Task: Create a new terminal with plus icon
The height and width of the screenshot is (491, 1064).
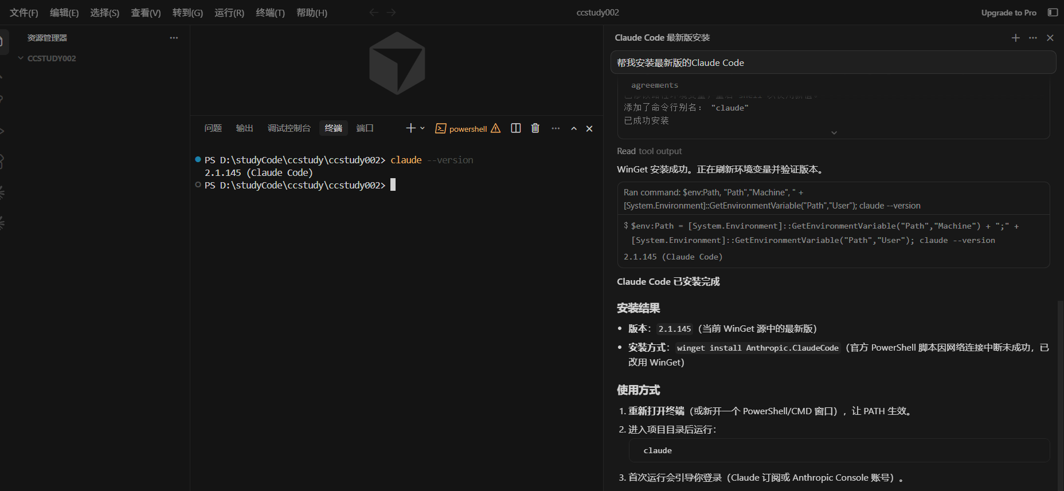Action: (410, 128)
